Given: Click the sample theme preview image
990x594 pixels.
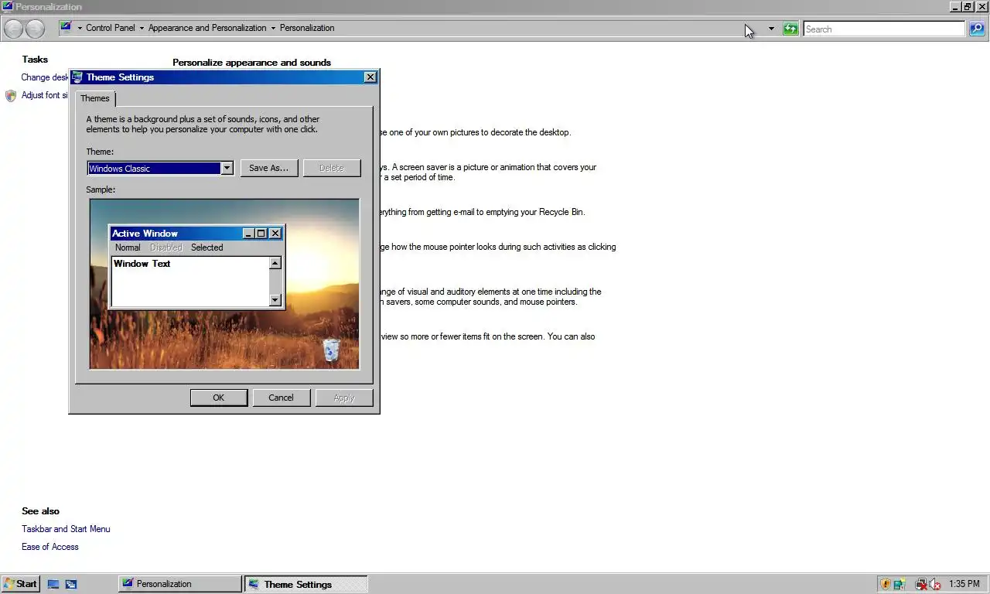Looking at the screenshot, I should 224,284.
